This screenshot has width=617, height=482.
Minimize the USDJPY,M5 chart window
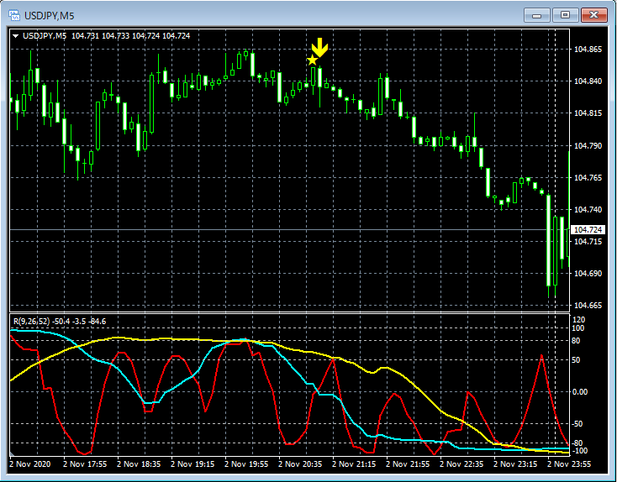[536, 15]
